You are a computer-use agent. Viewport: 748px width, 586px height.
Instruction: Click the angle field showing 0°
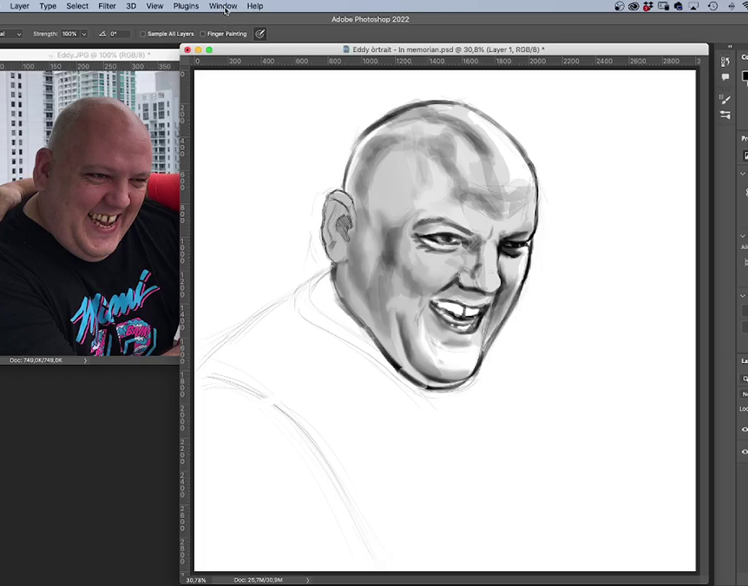[x=119, y=34]
